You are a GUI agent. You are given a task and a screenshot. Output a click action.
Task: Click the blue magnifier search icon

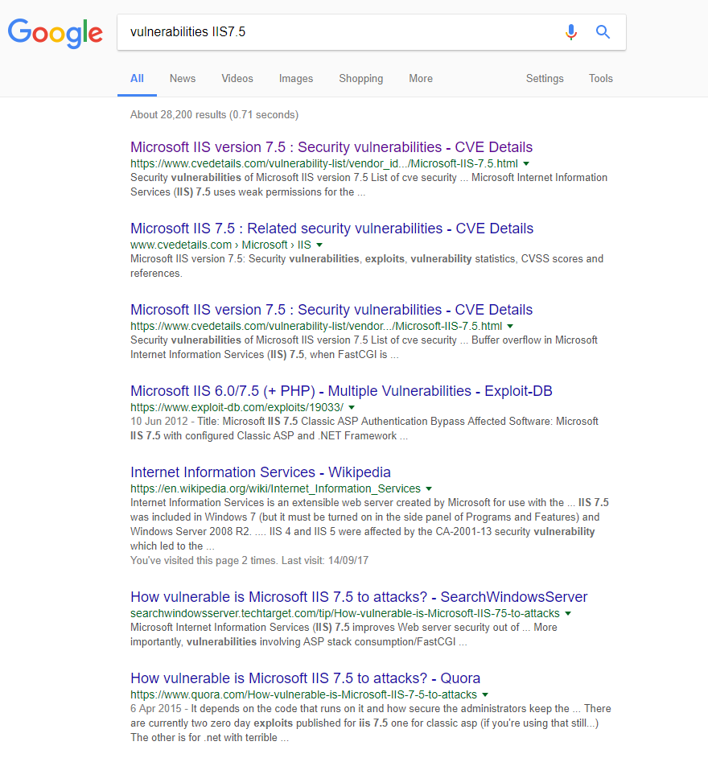pos(603,31)
